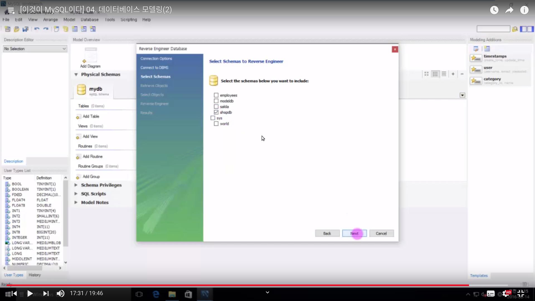Screen dimensions: 535x301
Task: Click the toolbar search input field
Action: tap(493, 29)
